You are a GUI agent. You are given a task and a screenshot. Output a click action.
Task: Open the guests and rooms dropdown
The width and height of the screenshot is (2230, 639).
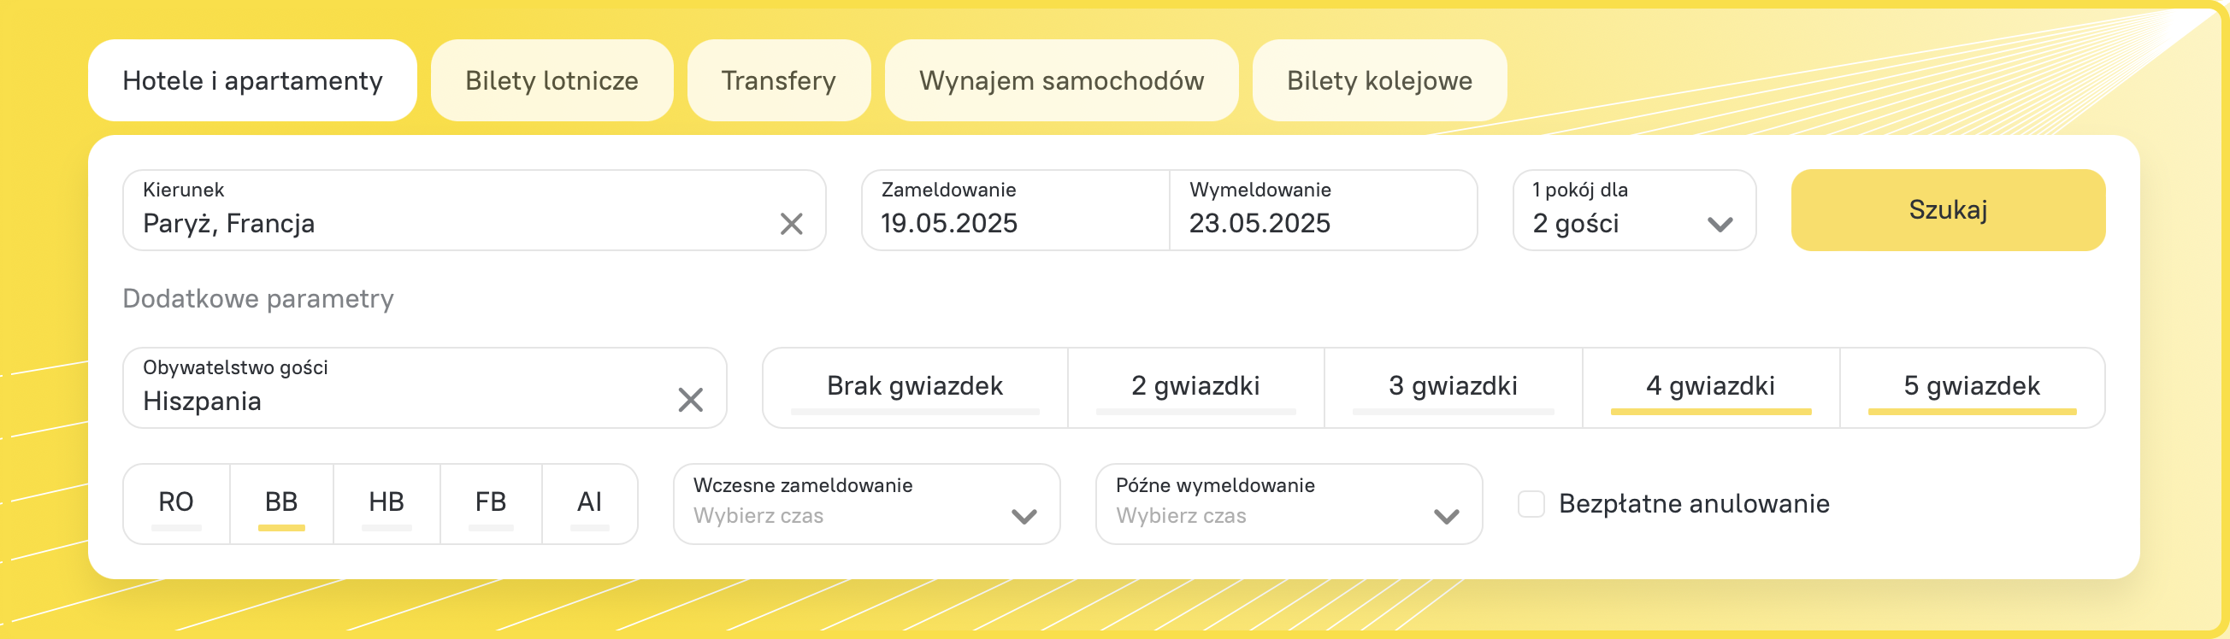click(1632, 210)
